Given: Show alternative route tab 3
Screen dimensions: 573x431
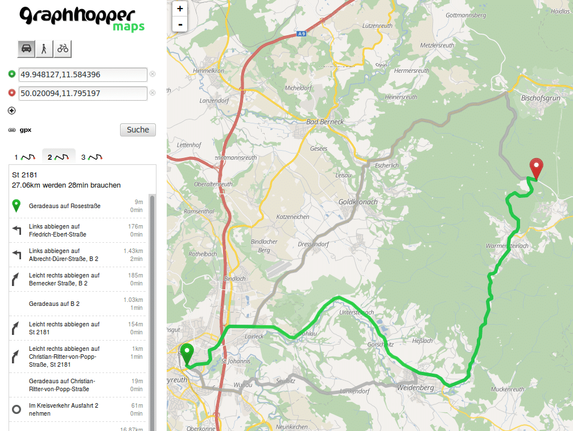Looking at the screenshot, I should [x=92, y=157].
